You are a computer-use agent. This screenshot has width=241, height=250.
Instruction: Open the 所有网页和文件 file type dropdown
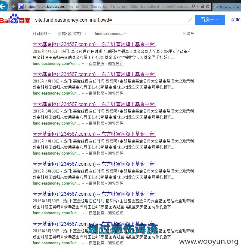coord(72,34)
